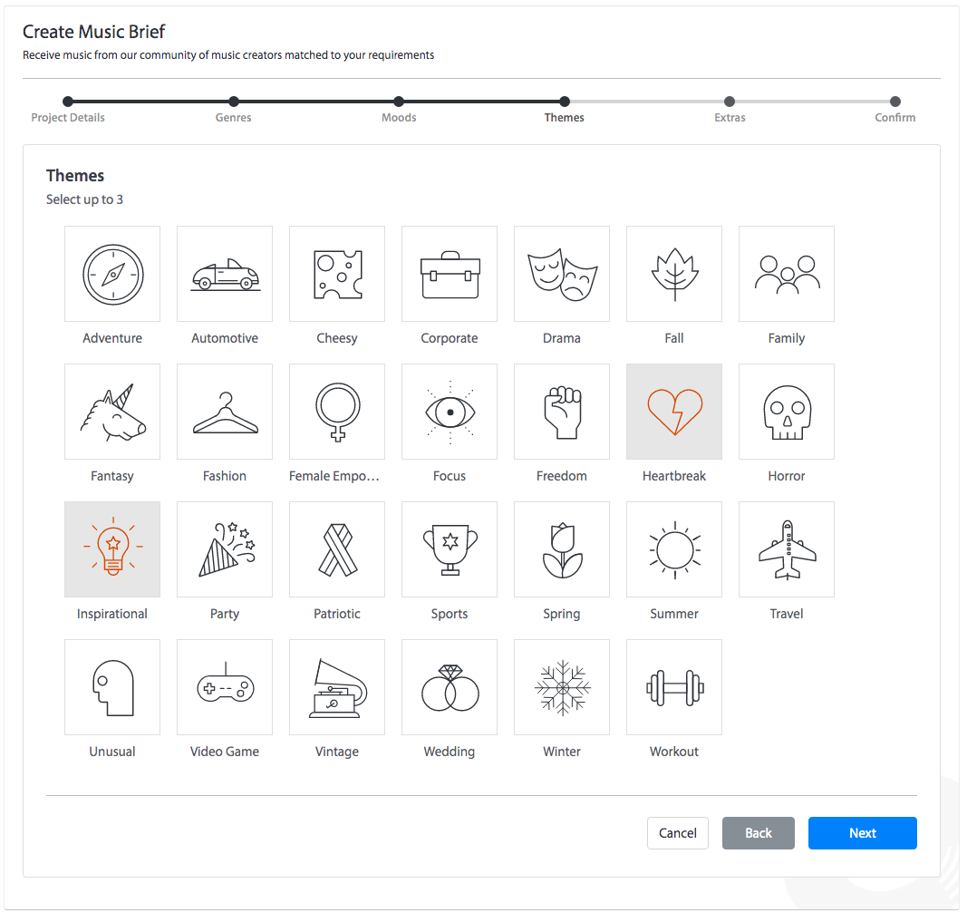
Task: Select the Vintage gramophone theme
Action: pos(337,687)
